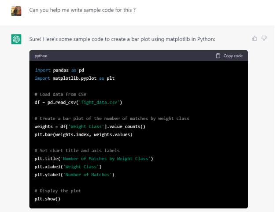Click the plt.title code line

point(94,158)
